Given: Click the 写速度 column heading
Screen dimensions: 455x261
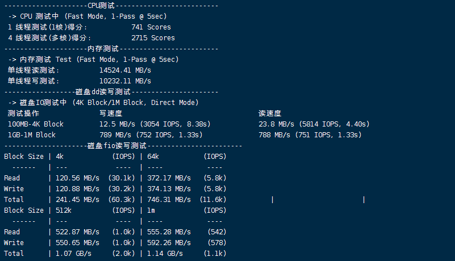Looking at the screenshot, I should [111, 113].
